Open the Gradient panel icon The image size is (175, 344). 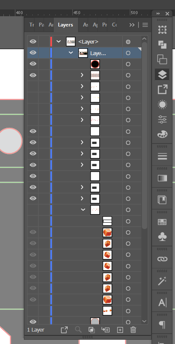coord(162,178)
